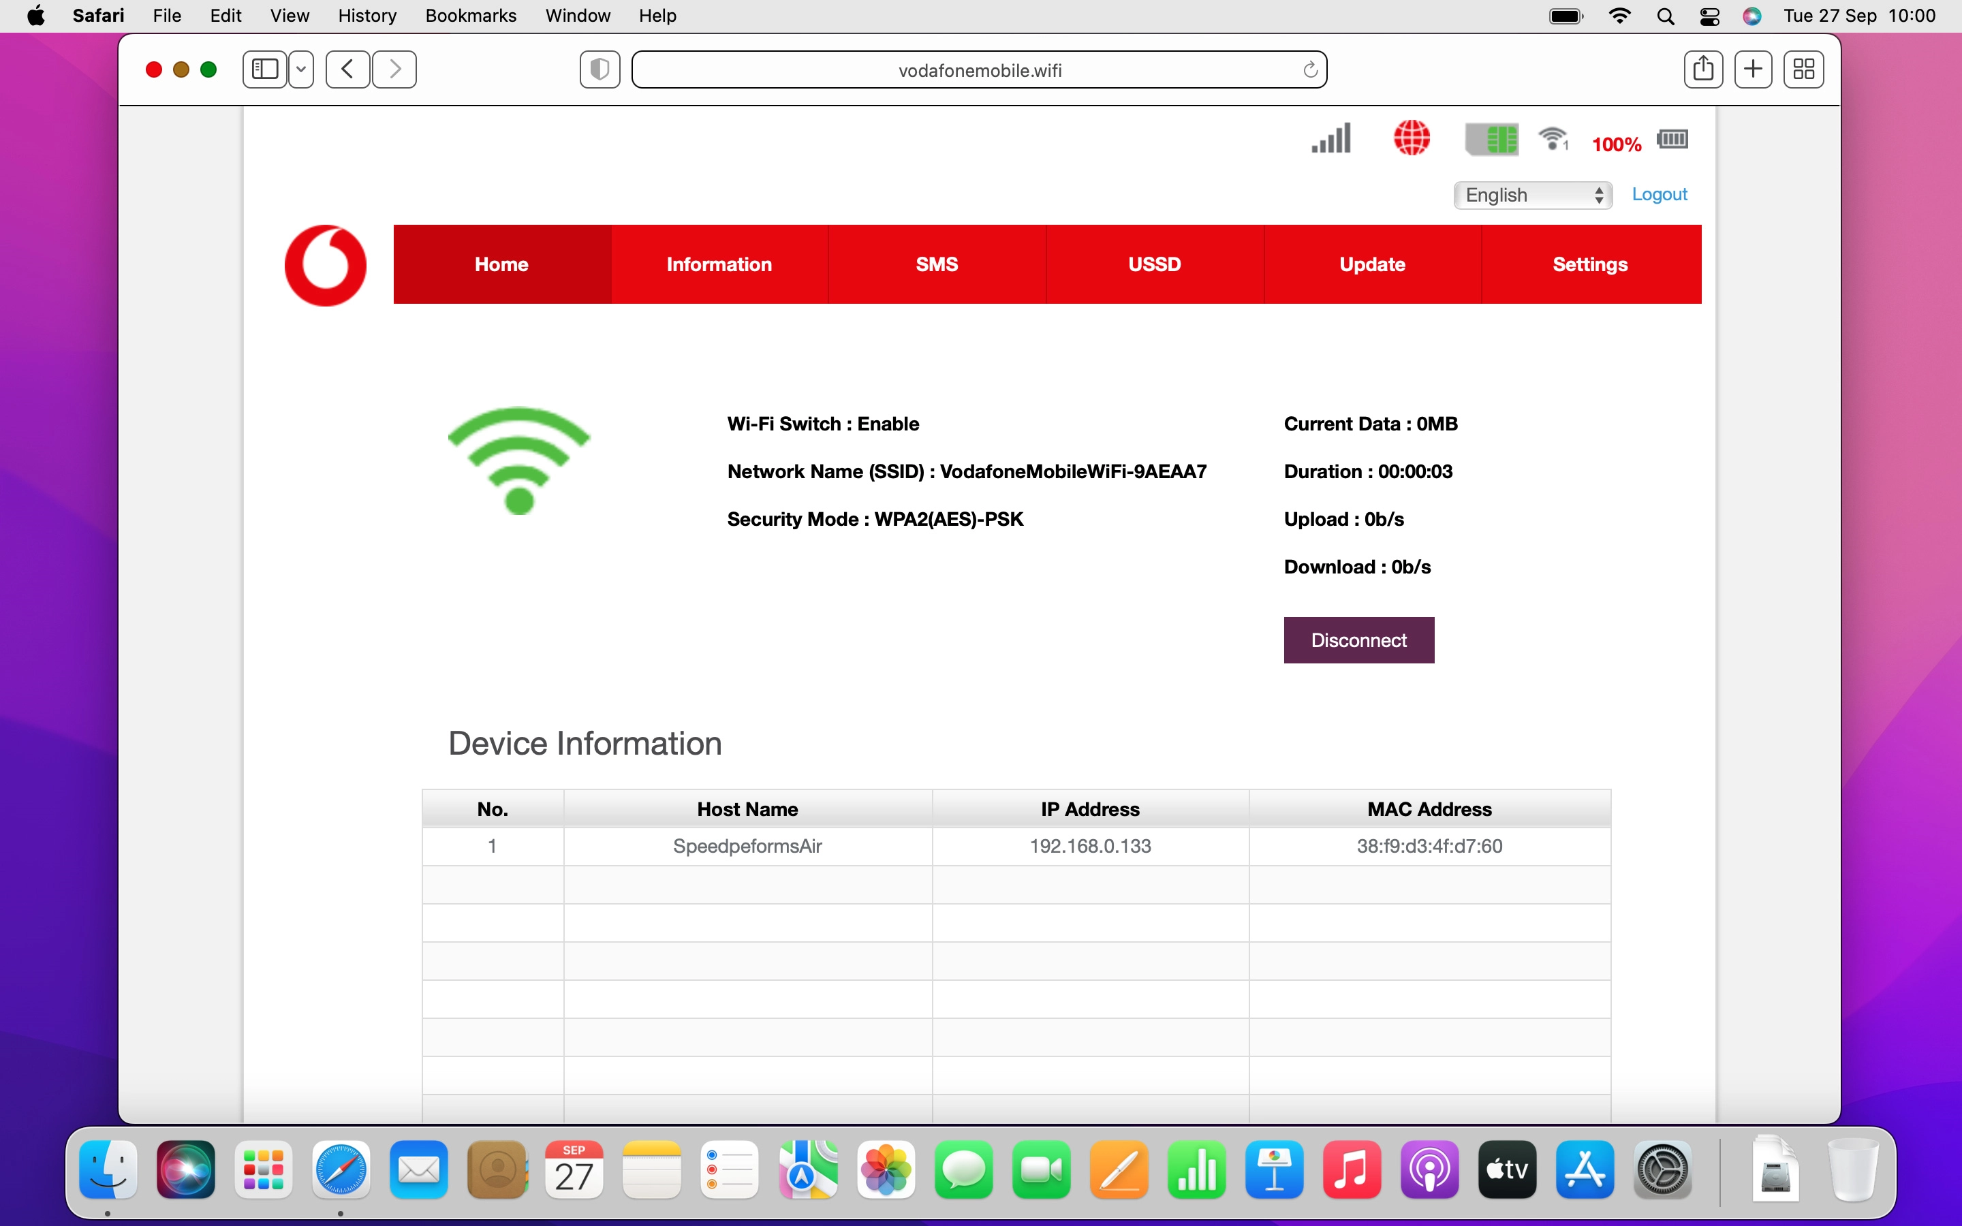
Task: Click the Logout link
Action: 1659,195
